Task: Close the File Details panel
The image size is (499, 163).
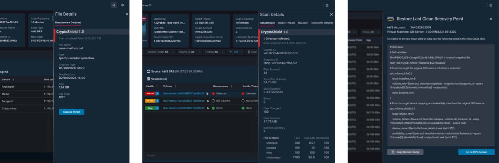Action: tap(127, 14)
